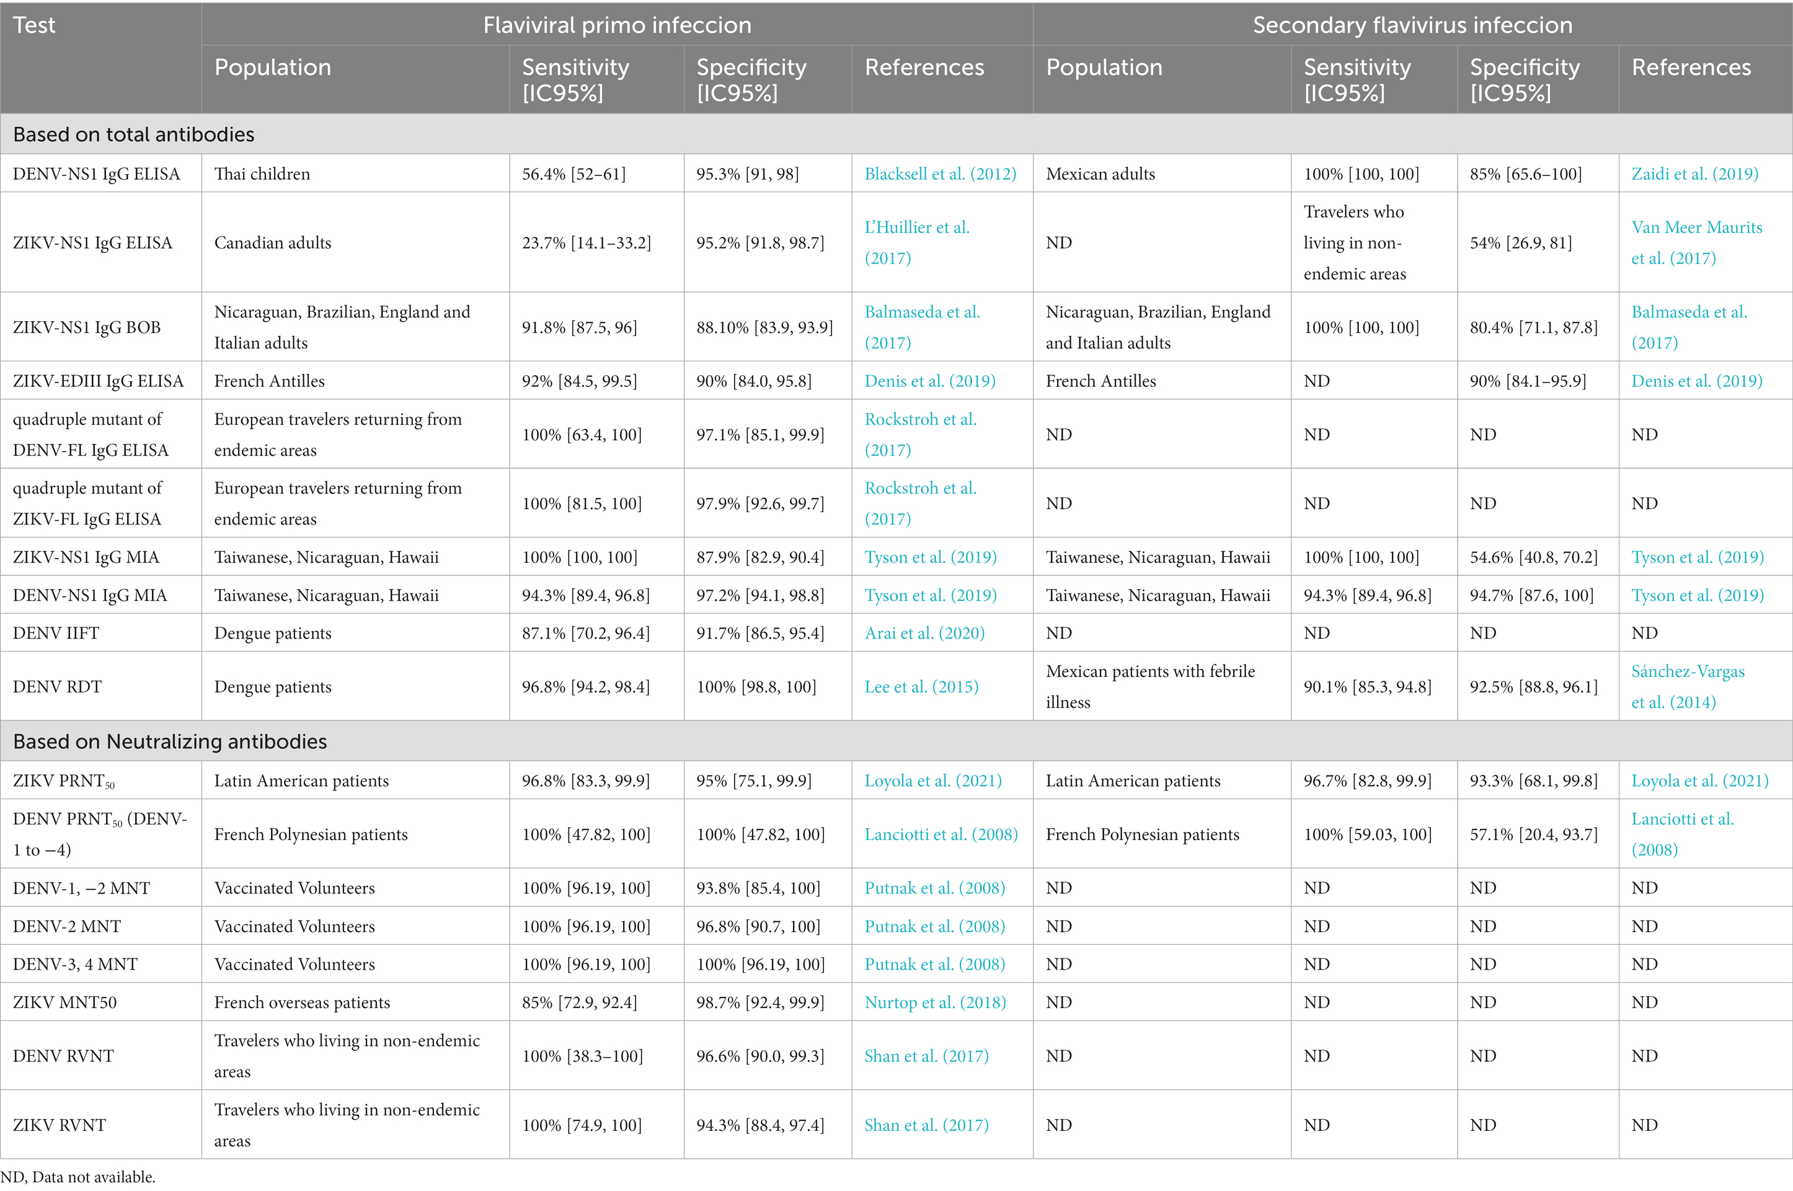Follow the Lee et al. (2015) link

tap(921, 687)
